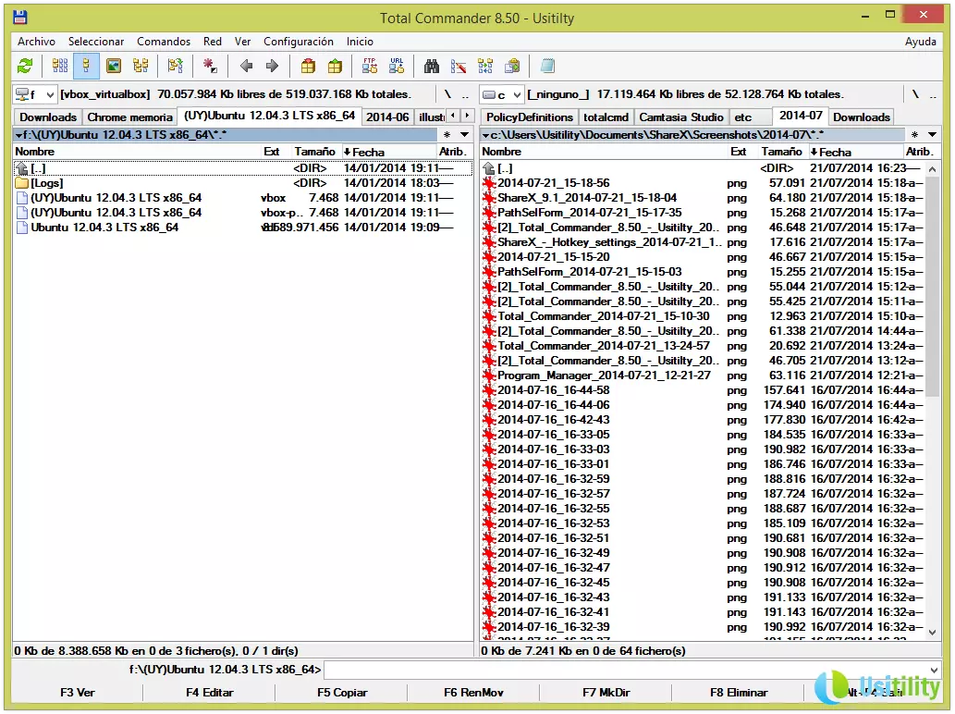Sort the right panel by Tamaño column

[781, 152]
